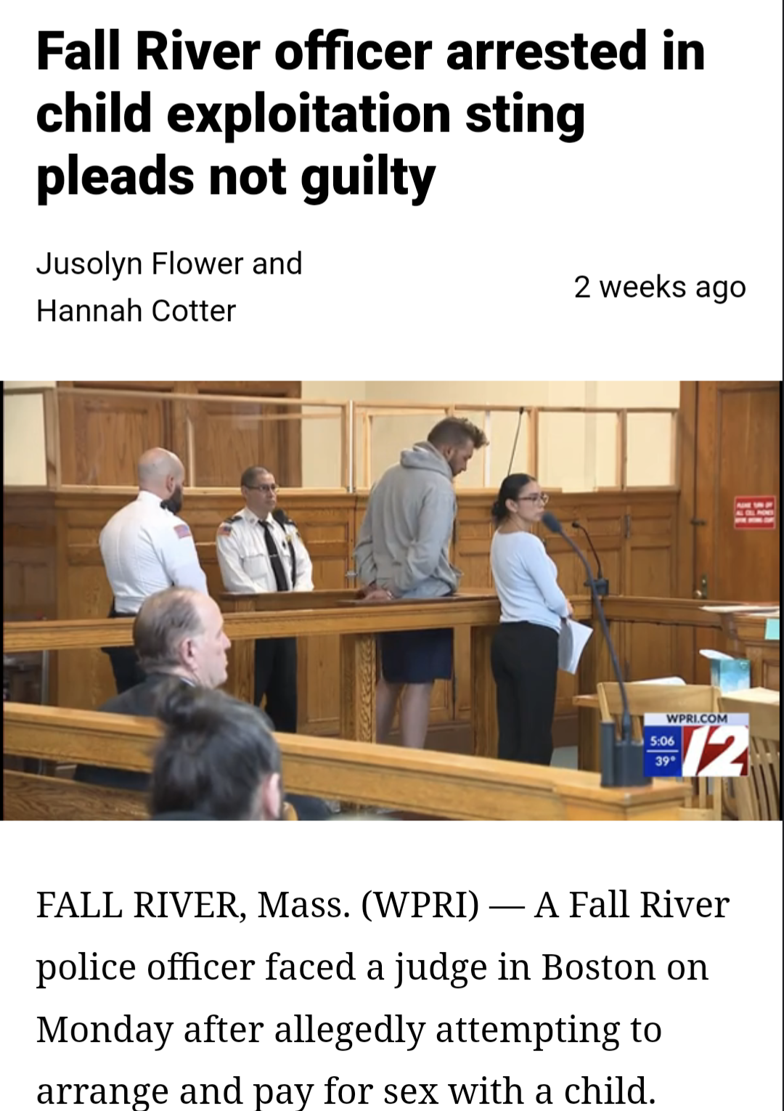Screen dimensions: 784x1111
Task: Click the '2 weeks ago' timestamp
Action: tap(660, 288)
